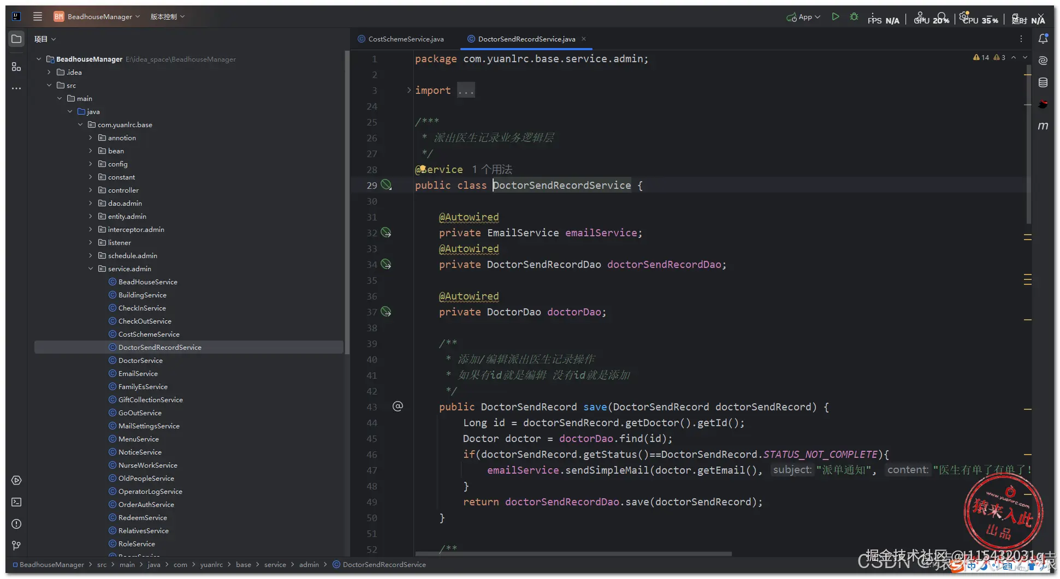
Task: Open the Services tool window
Action: pyautogui.click(x=16, y=480)
